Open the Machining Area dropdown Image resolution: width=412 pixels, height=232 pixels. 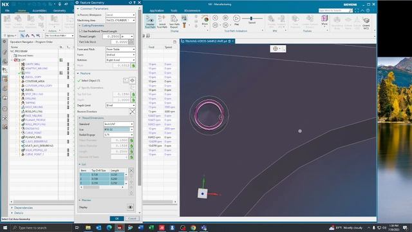pos(120,20)
